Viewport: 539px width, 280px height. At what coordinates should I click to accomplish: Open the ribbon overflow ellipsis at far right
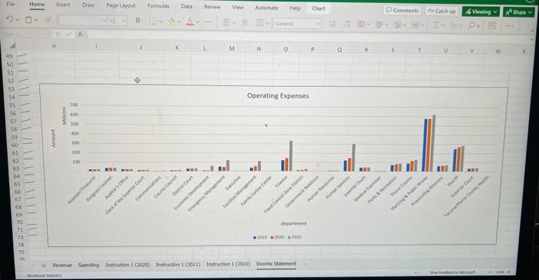(x=510, y=26)
